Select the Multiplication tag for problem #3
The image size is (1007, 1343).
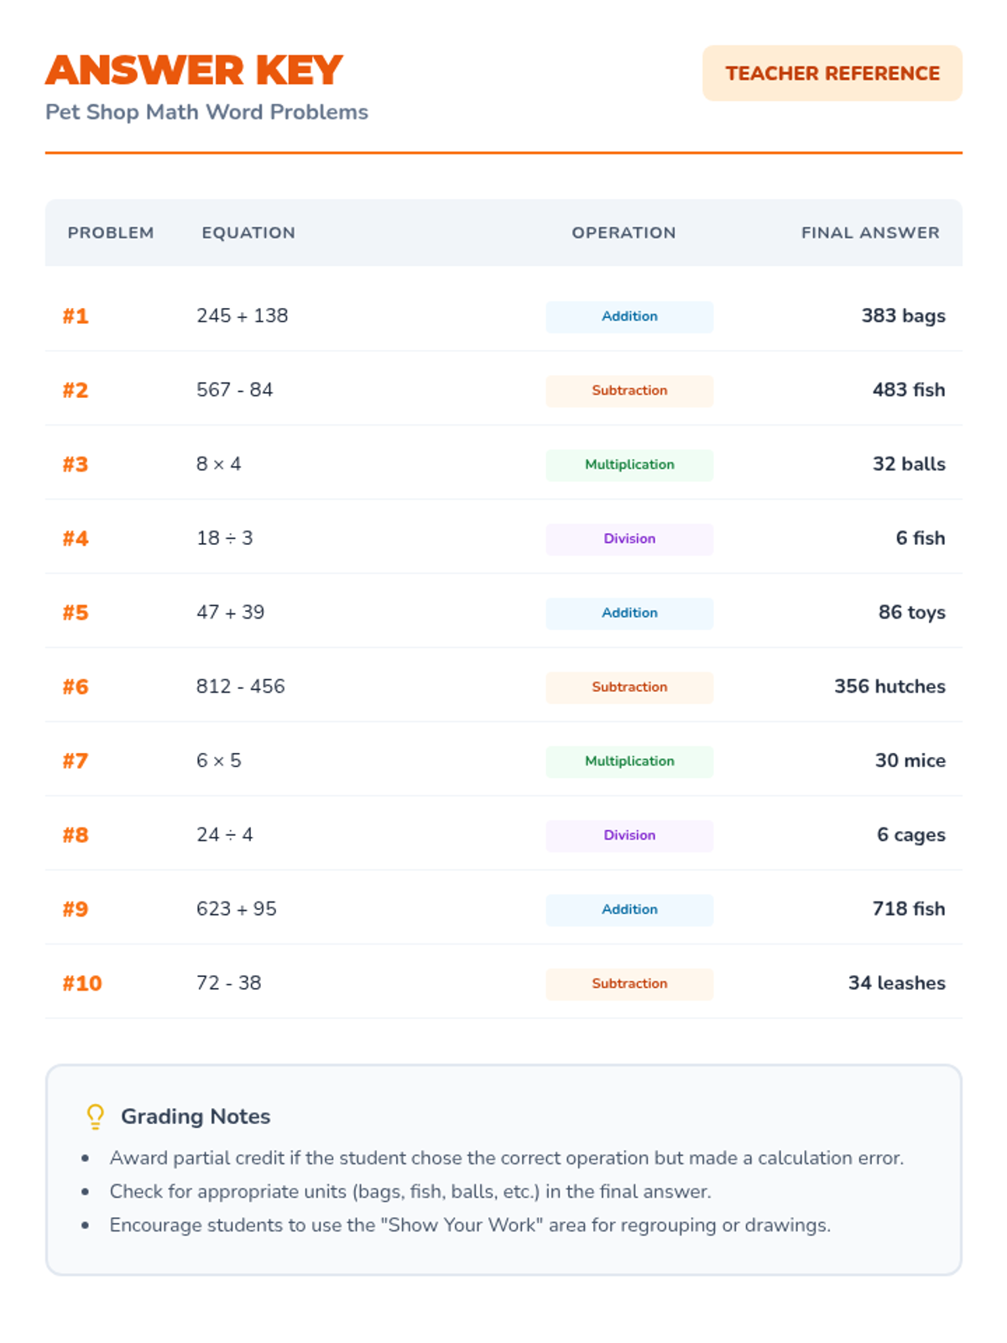click(x=629, y=465)
